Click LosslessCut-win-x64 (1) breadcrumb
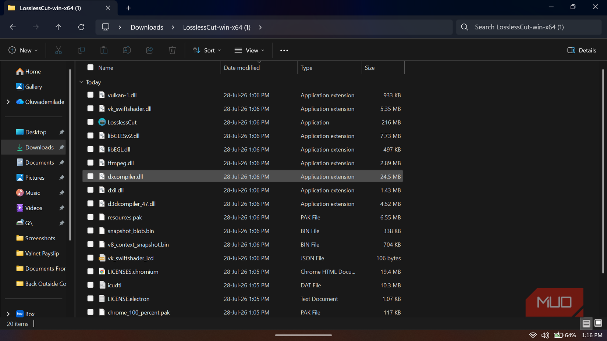This screenshot has height=341, width=607. 217,28
